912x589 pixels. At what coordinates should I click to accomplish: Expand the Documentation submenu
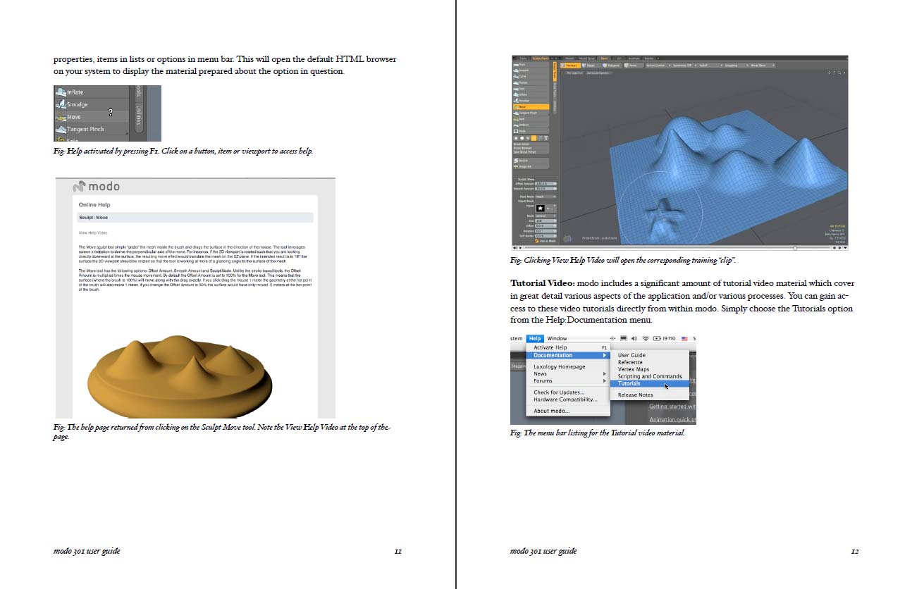[568, 355]
